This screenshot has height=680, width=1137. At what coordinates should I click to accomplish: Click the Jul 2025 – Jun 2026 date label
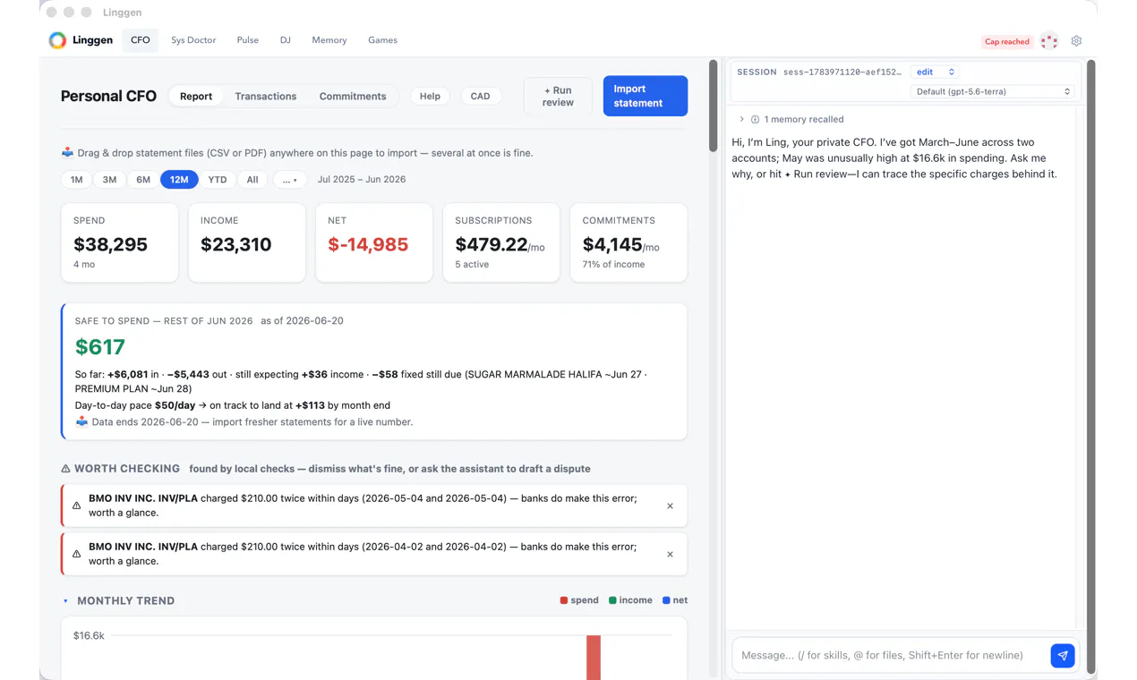362,180
